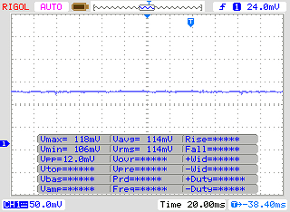Click the blue T trigger position marker

[x=191, y=23]
